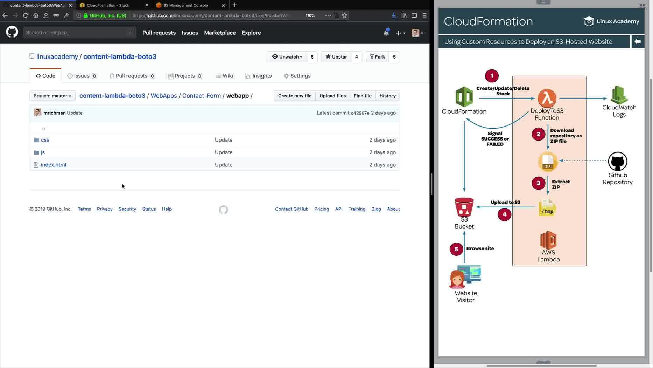Open the repository Settings tab

(297, 76)
